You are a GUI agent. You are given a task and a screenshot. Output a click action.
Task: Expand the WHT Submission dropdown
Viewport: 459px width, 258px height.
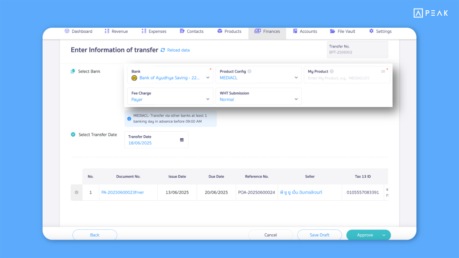point(296,99)
